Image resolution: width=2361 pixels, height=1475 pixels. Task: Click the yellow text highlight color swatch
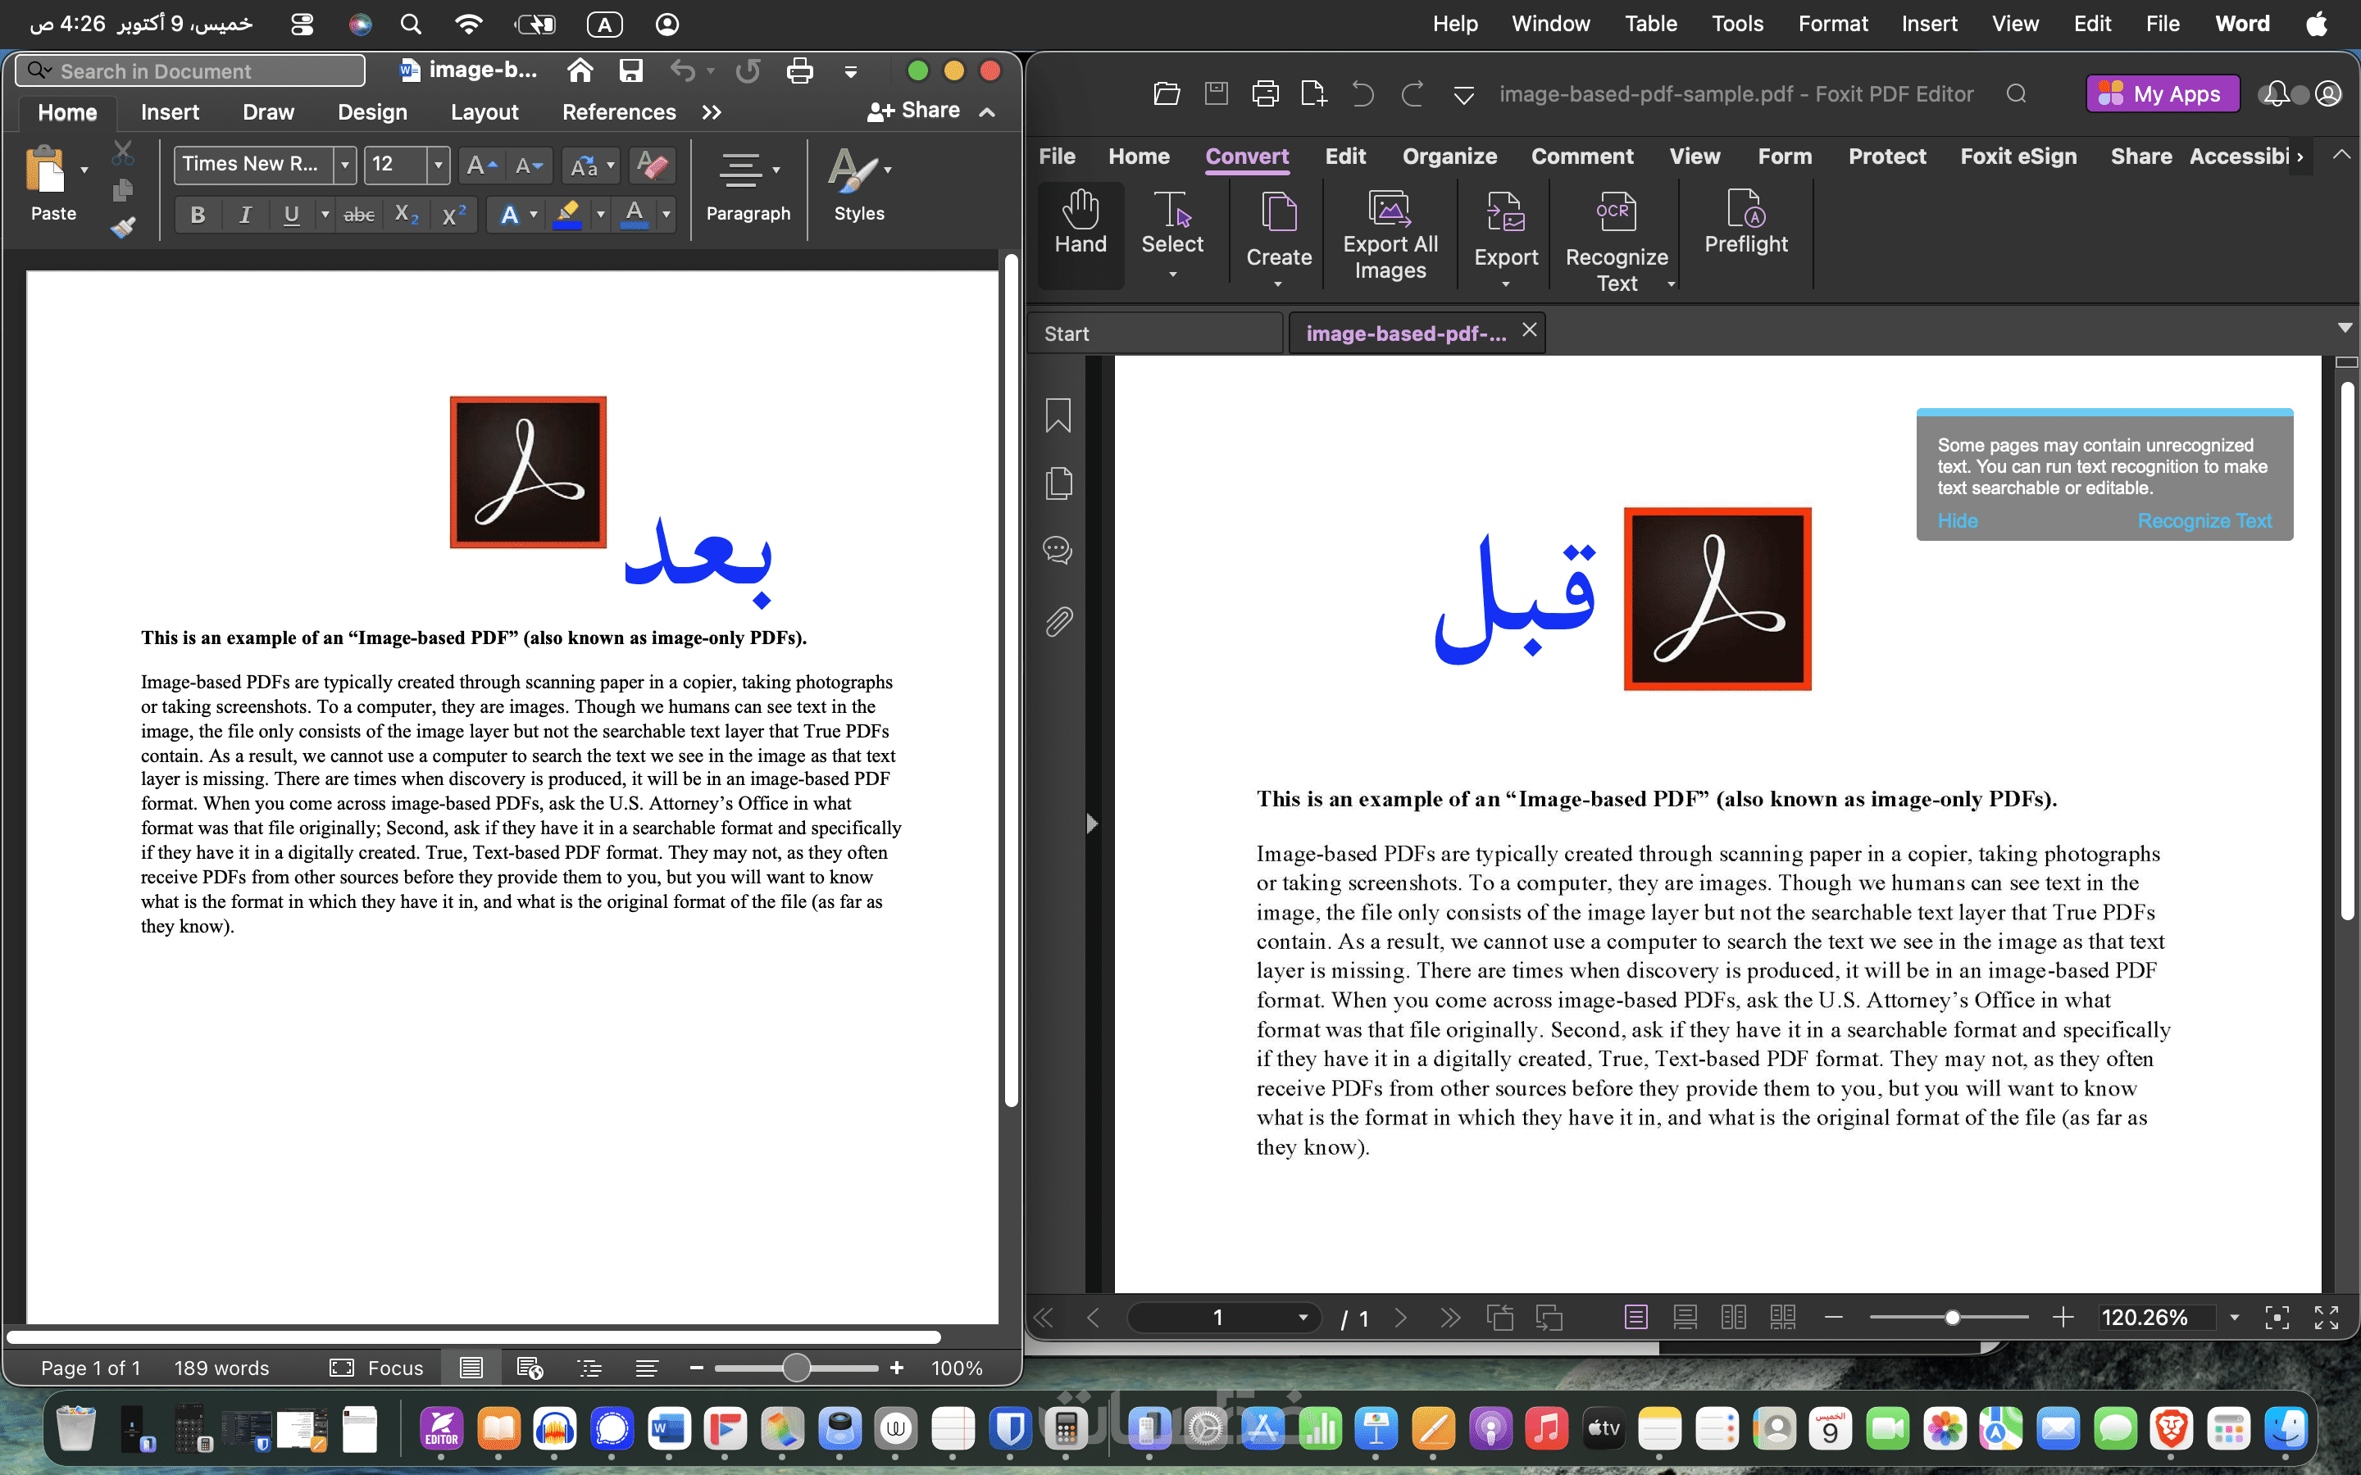(566, 215)
